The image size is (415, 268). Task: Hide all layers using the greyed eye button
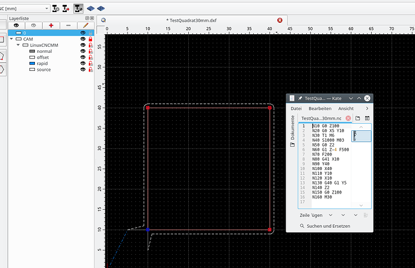34,26
